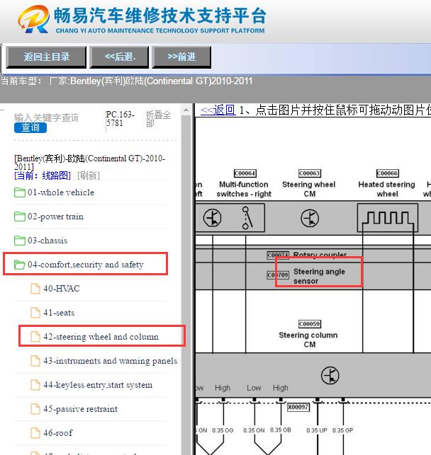Screen dimensions: 431x455
Task: Click the 返回主目录 button
Action: click(x=46, y=57)
